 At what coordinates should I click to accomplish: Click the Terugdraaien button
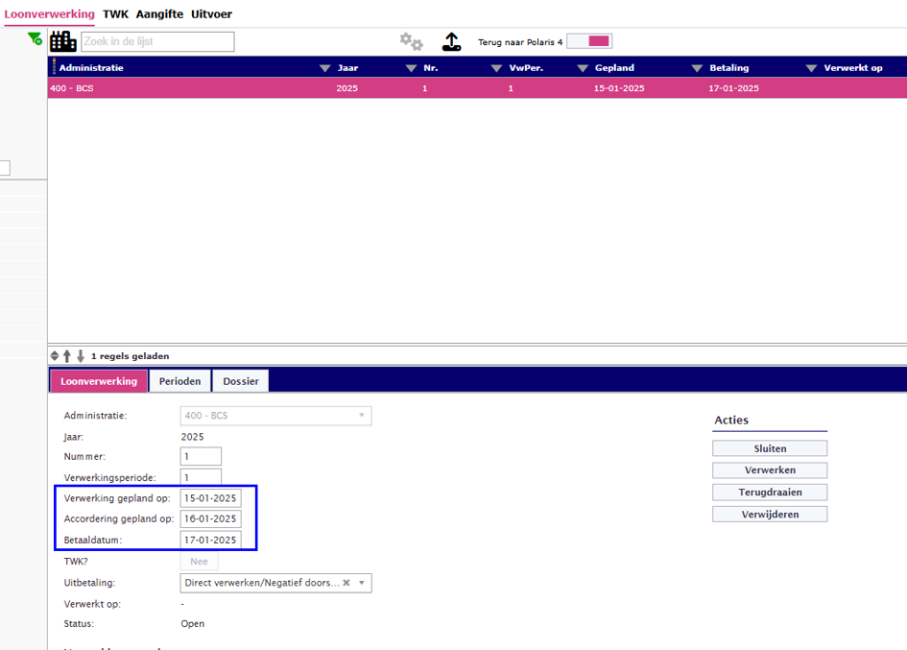pos(770,492)
